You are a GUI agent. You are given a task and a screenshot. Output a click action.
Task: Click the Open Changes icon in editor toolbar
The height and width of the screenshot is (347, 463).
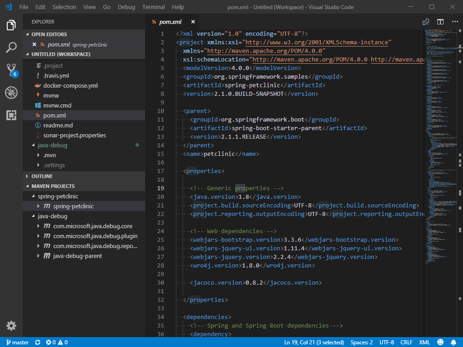pos(426,22)
